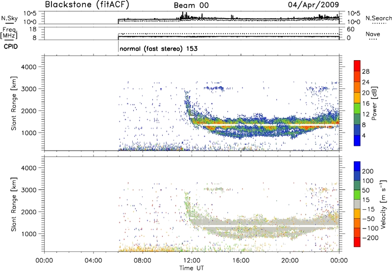The image size is (392, 271).
Task: Click the '4000' tick on the power panel
Action: [28, 67]
